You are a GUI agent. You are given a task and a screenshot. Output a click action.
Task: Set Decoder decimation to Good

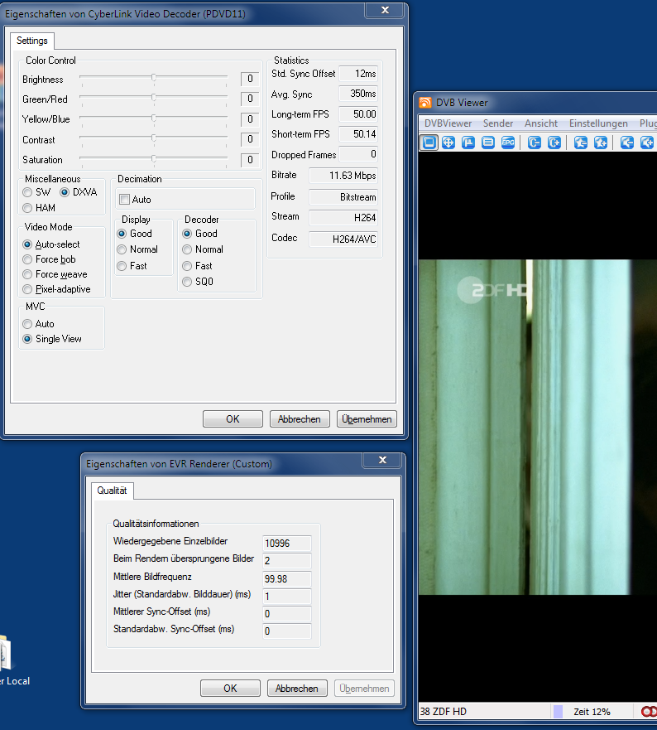(x=187, y=234)
